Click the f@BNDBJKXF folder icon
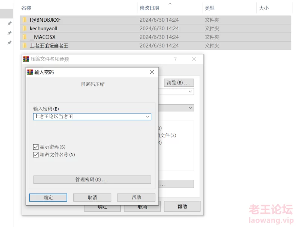Image resolution: width=299 pixels, height=227 pixels. pos(24,20)
